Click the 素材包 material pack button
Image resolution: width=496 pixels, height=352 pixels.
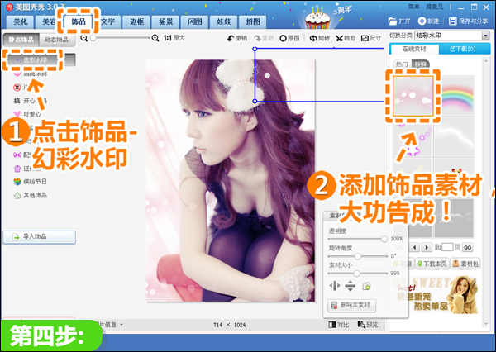point(465,264)
